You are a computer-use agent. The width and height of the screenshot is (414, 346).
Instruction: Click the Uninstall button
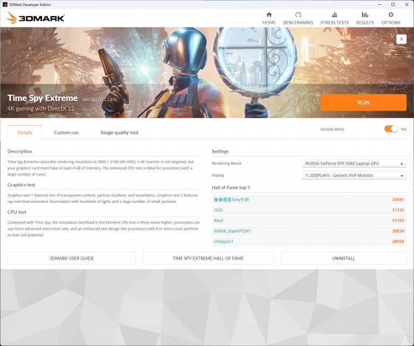(343, 258)
